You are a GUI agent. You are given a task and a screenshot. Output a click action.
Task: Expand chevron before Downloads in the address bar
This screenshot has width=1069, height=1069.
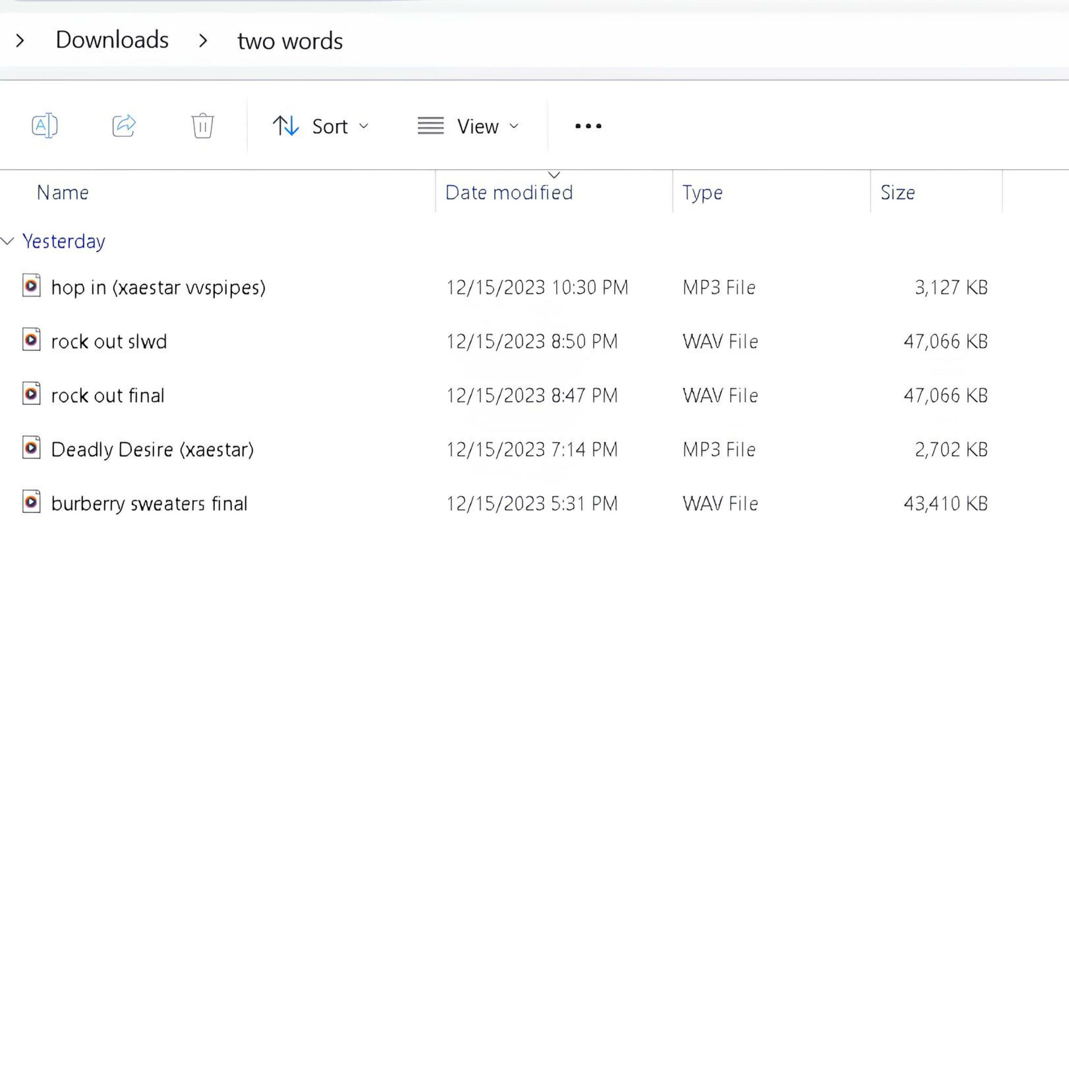(x=20, y=40)
